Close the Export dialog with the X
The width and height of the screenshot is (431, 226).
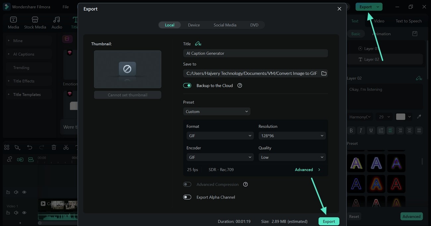pyautogui.click(x=339, y=9)
